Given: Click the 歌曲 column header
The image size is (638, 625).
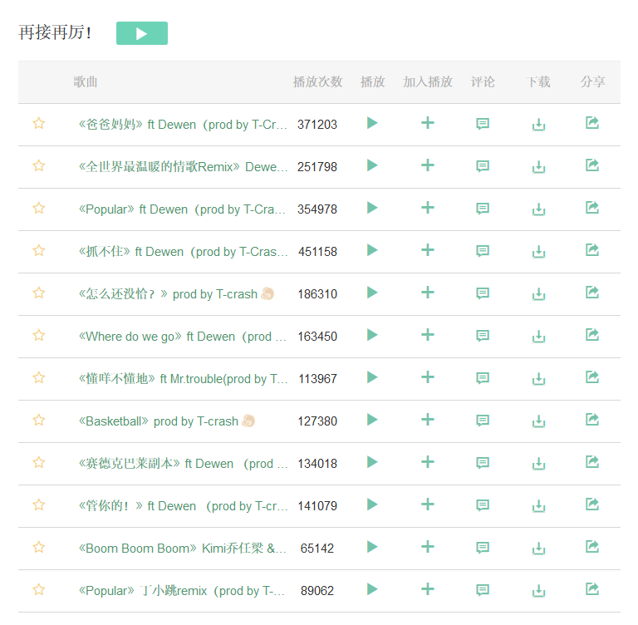Looking at the screenshot, I should point(86,81).
